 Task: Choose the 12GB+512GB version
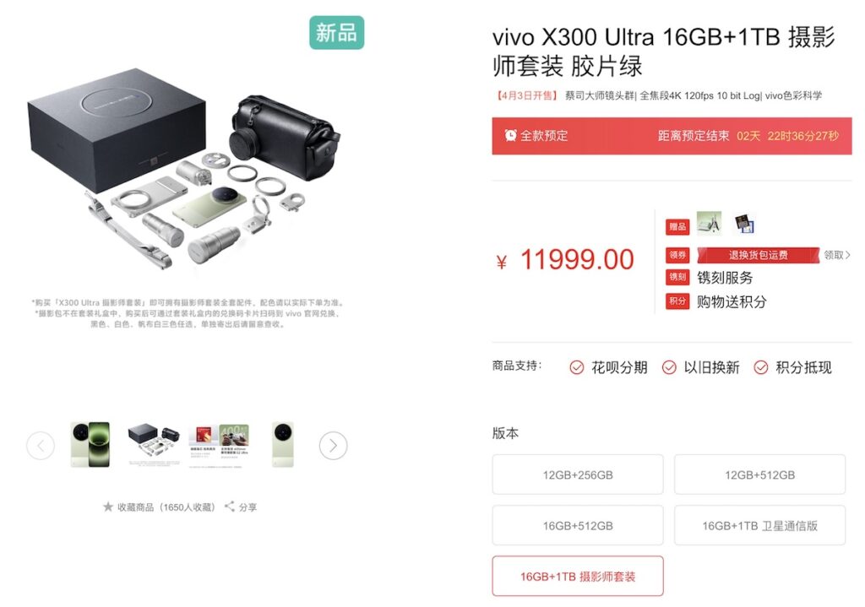click(759, 474)
